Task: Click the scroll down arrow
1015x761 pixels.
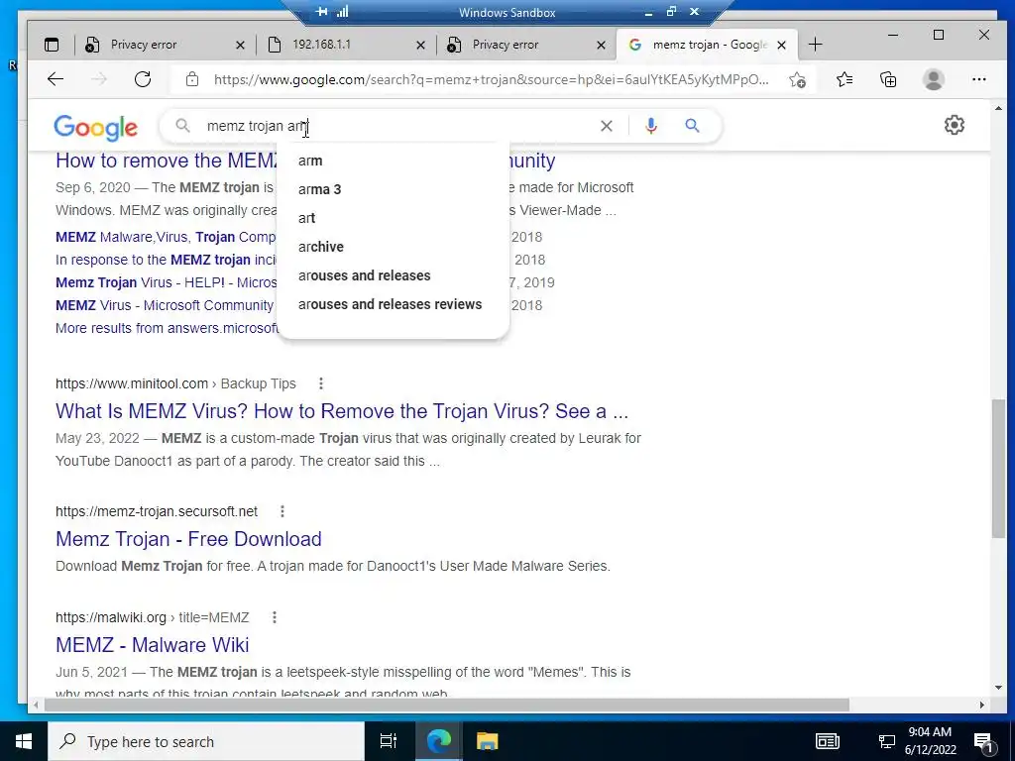Action: (998, 688)
